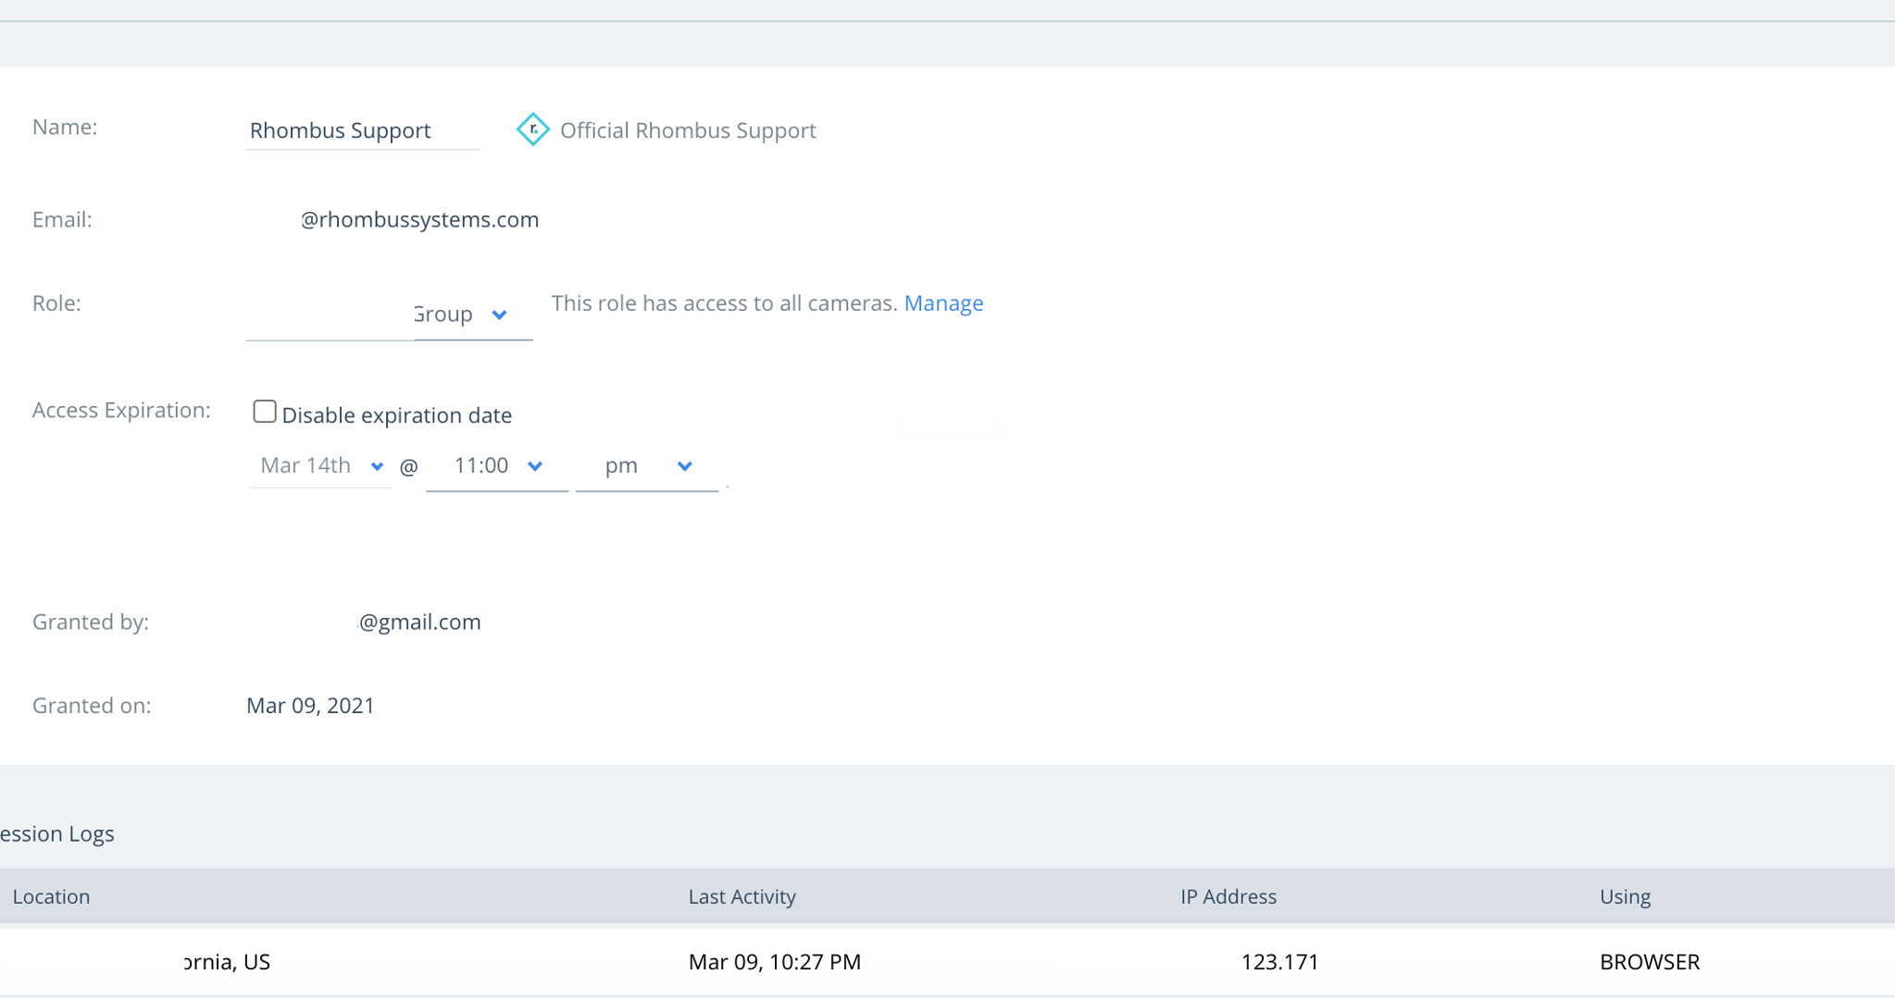Check the Disable expiration date box
The width and height of the screenshot is (1895, 998).
coord(265,413)
